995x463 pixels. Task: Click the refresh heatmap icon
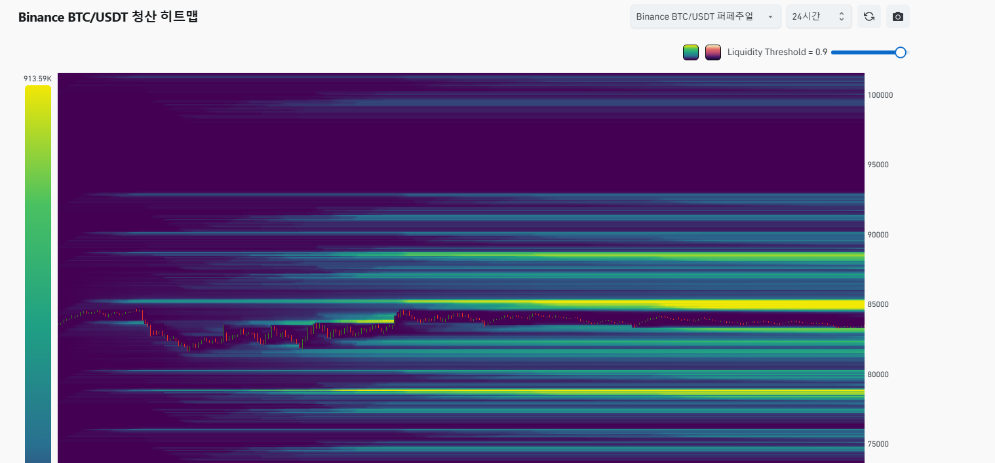click(869, 16)
